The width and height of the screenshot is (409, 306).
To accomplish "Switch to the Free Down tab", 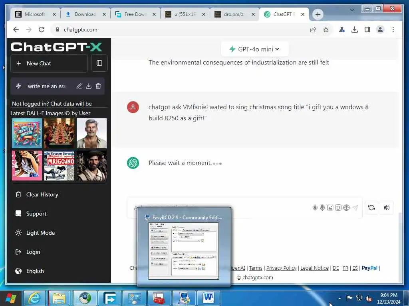I will (x=136, y=14).
